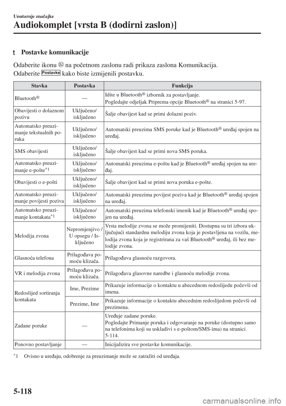Viewport: 286px width, 406px height.
Task: Select the 'Ime, Prezime' setting cell
Action: (x=85, y=289)
